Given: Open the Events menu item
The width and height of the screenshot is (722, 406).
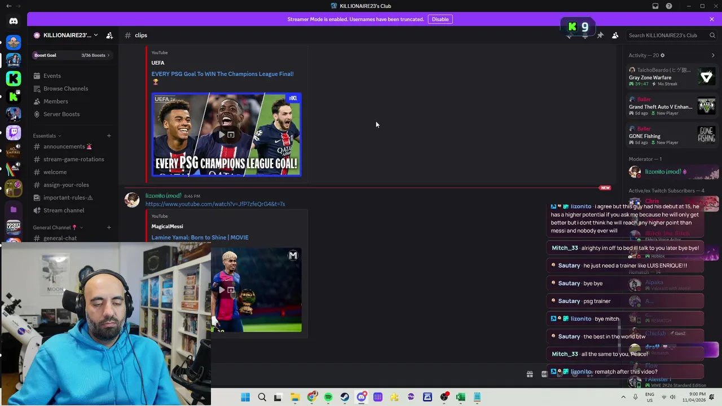Looking at the screenshot, I should [x=52, y=76].
